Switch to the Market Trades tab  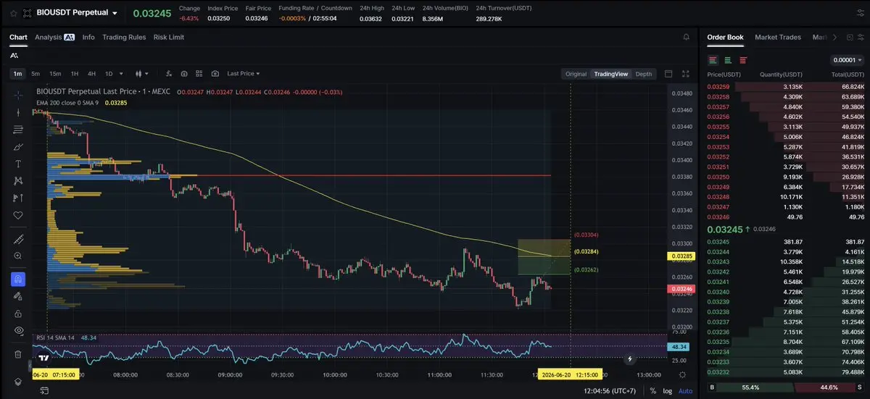[778, 37]
